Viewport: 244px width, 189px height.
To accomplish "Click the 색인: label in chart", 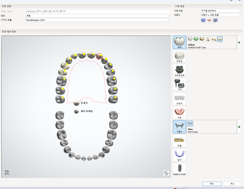I will pyautogui.click(x=7, y=171).
